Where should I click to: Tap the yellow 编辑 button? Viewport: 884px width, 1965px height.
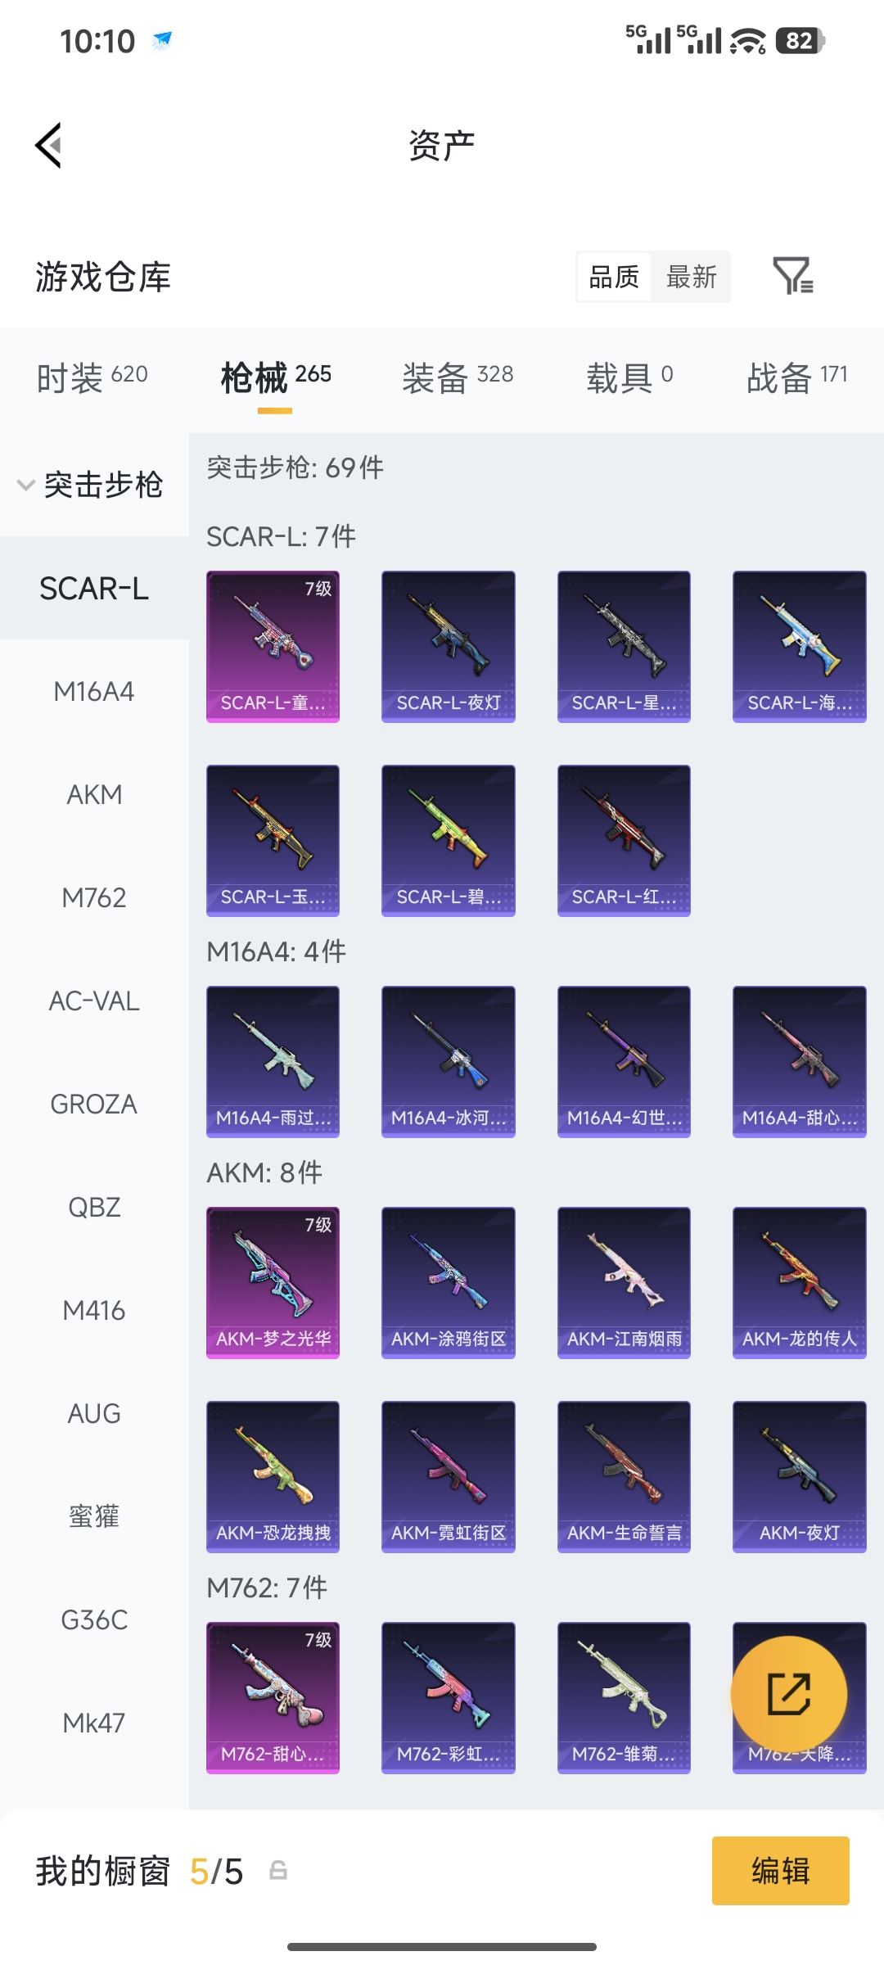[x=781, y=1871]
